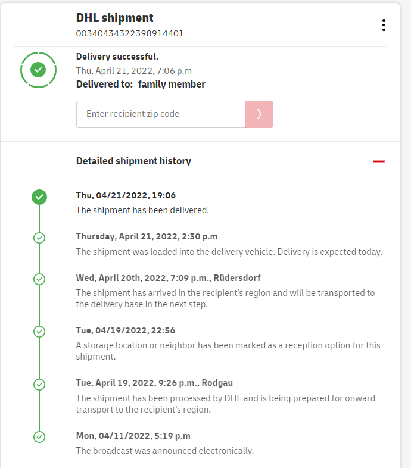Click the Rodgau processing checkmark marker
Image resolution: width=411 pixels, height=468 pixels.
[x=39, y=384]
